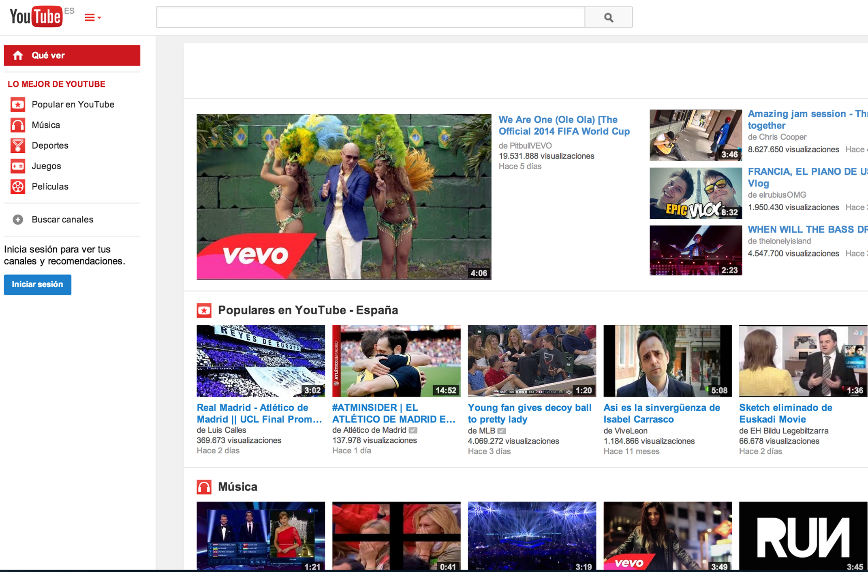Open Real Madrid - Atlético de Madrid title
868x572 pixels.
(259, 413)
